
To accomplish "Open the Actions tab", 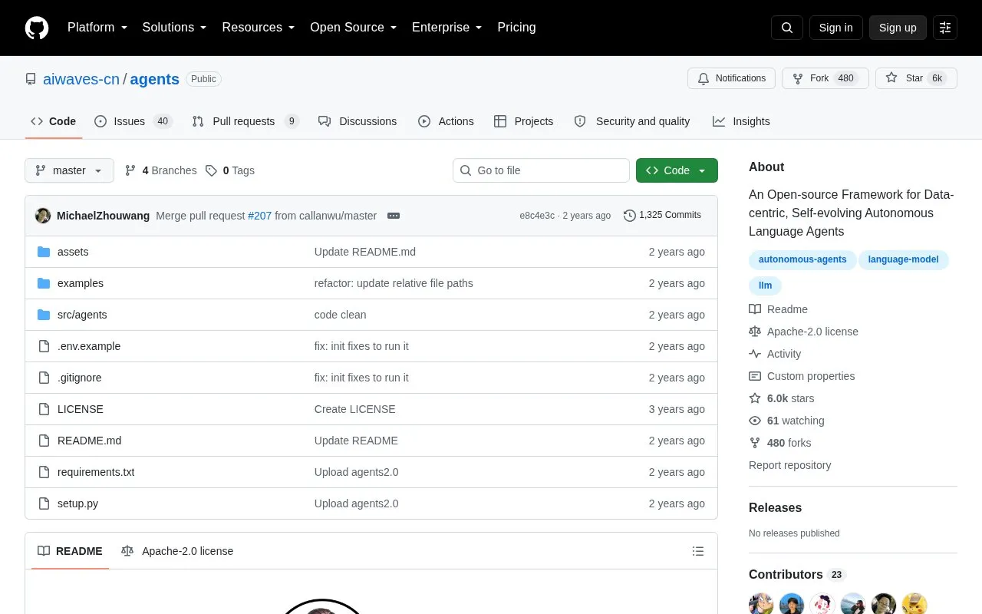I will [x=446, y=121].
